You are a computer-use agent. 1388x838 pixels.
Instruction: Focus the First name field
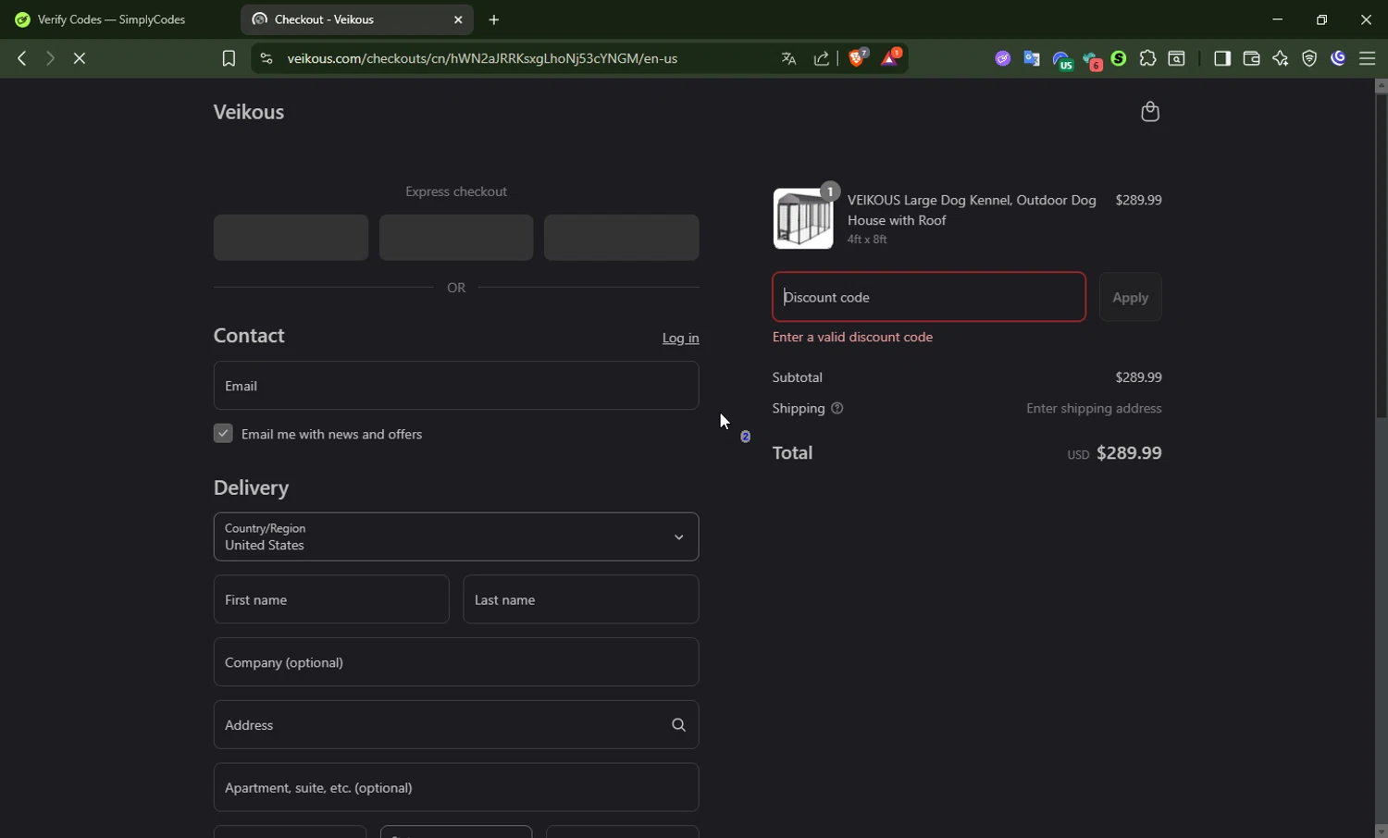click(x=331, y=599)
